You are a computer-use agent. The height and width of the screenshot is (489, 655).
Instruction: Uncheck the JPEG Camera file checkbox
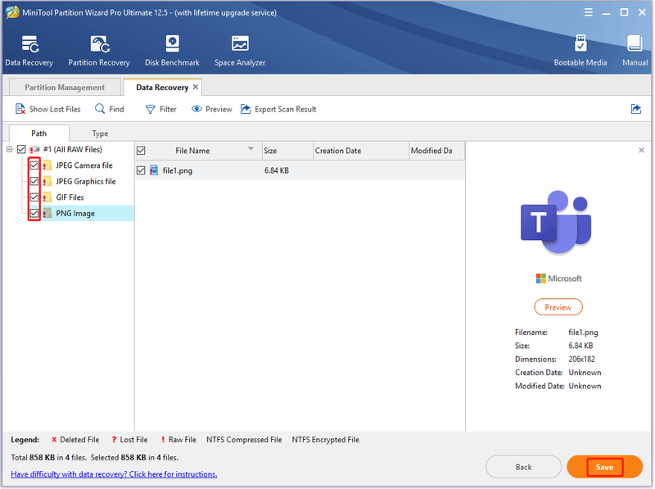click(34, 165)
